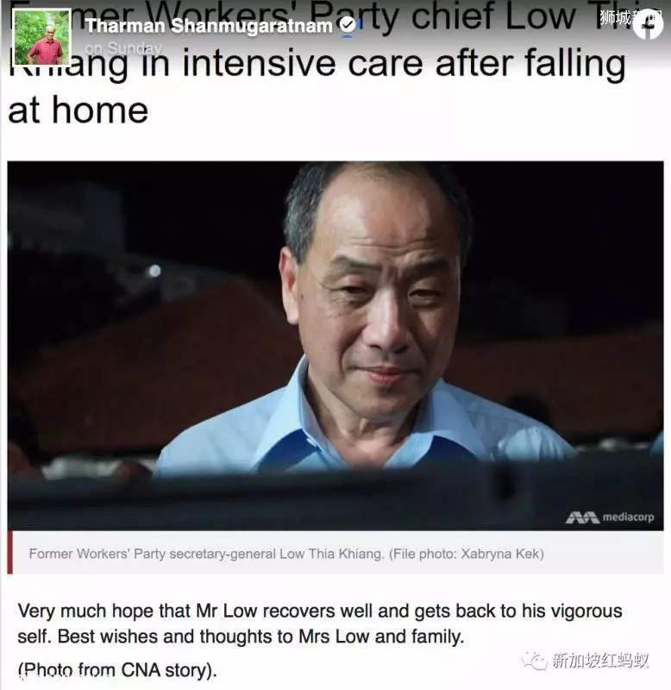Click headline line "intensive care after falling"
671x690 pixels.
404,64
